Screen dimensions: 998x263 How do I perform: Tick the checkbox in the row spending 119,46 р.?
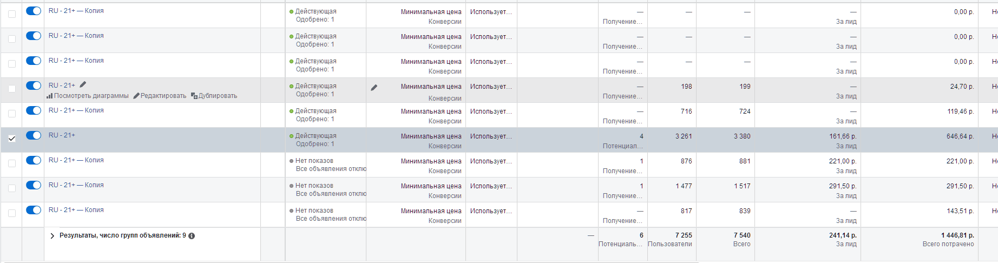[x=12, y=114]
